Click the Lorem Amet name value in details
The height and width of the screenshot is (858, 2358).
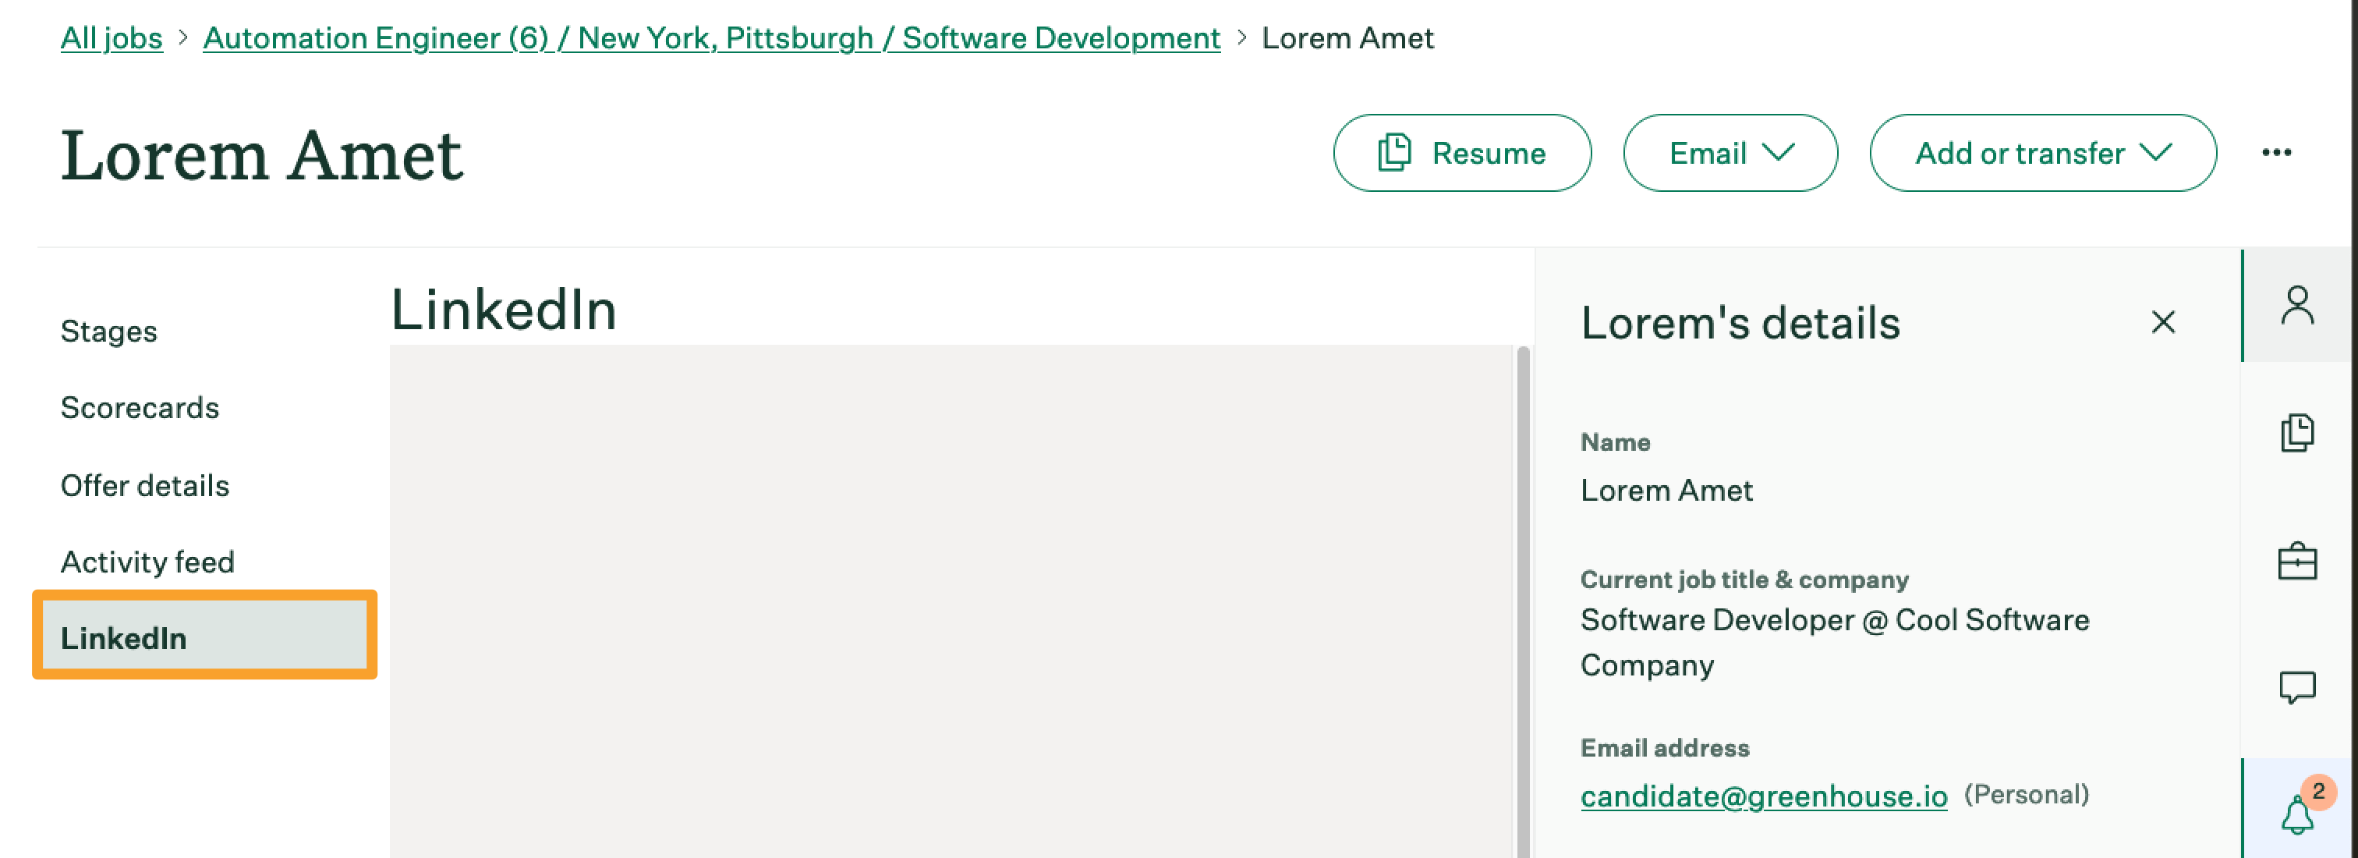point(1666,490)
